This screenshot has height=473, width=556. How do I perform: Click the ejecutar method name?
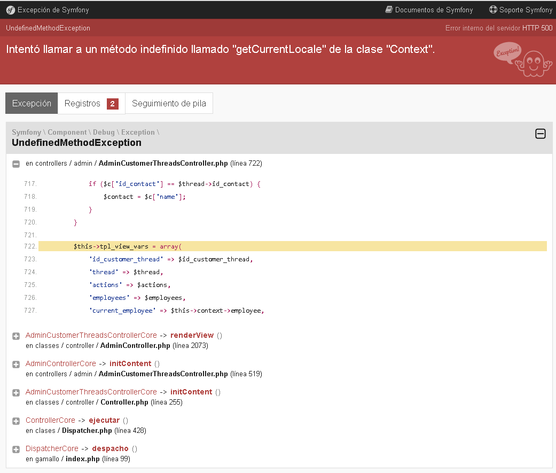[104, 421]
